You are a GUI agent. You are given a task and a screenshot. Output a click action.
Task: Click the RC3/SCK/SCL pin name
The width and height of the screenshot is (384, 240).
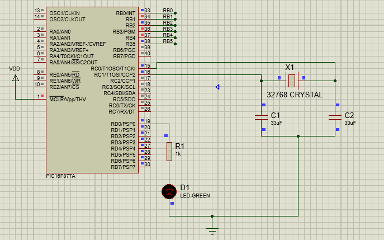point(118,87)
